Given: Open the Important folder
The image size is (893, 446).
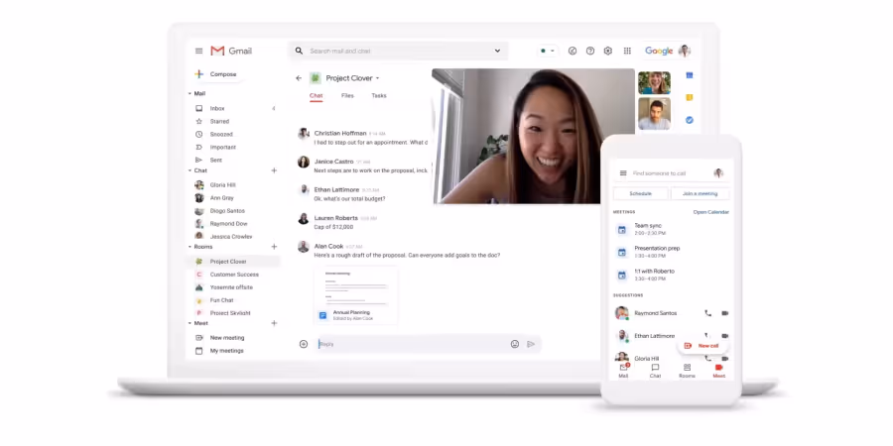Looking at the screenshot, I should point(222,147).
